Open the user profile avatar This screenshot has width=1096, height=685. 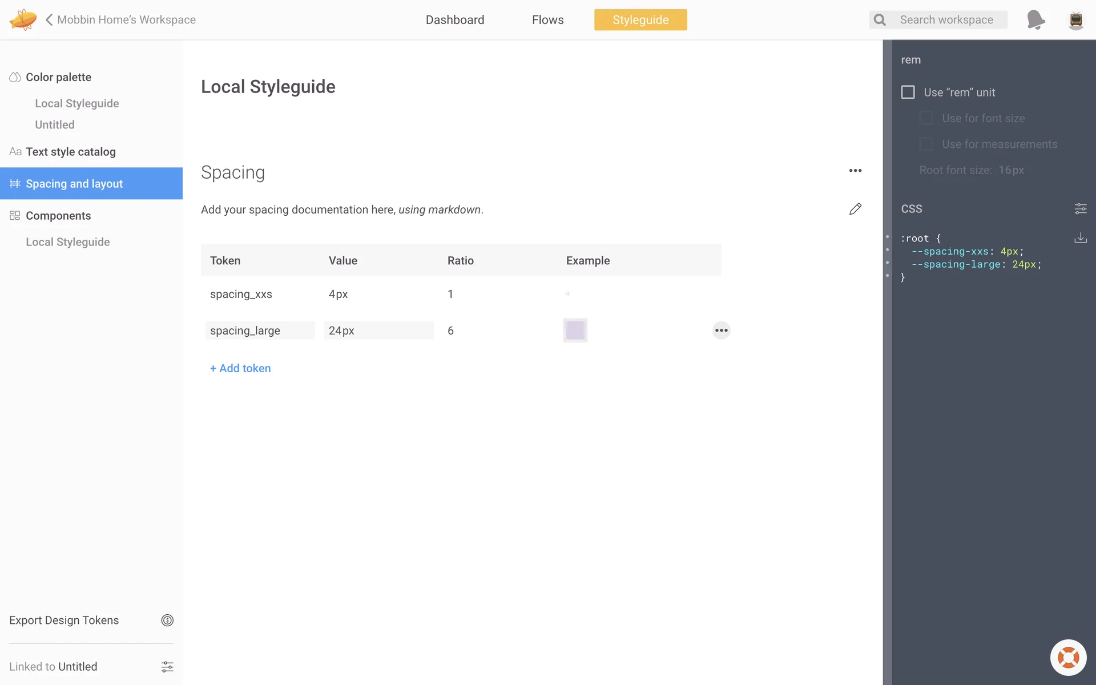(x=1076, y=20)
